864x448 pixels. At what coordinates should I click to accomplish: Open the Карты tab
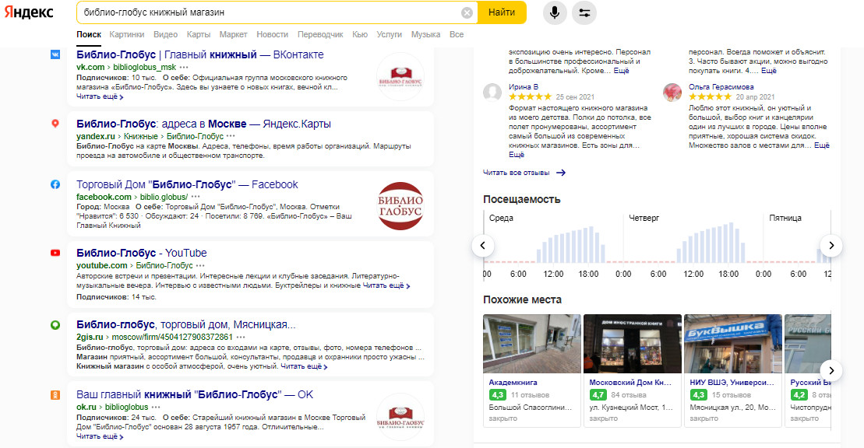tap(199, 34)
